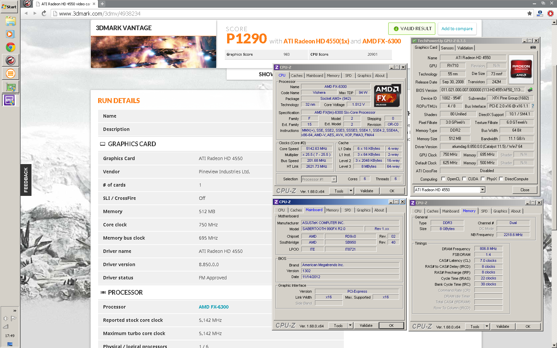Close the ATI Radeon HD 4550 browser tab
Image resolution: width=557 pixels, height=348 pixels.
[x=94, y=4]
